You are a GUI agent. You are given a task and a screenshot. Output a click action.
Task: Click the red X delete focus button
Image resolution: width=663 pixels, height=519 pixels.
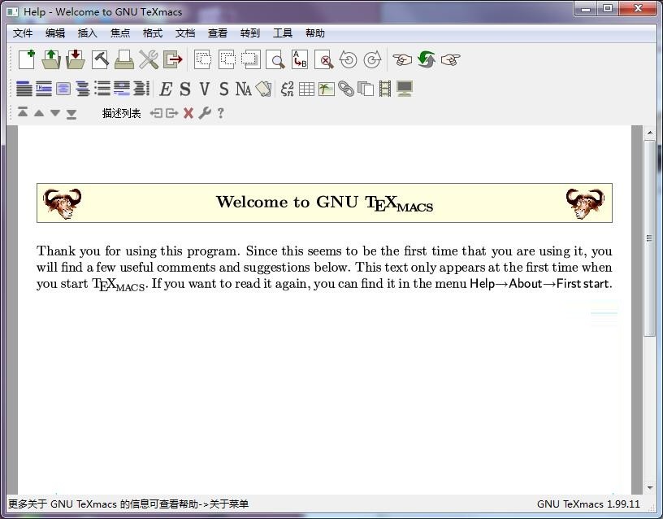pyautogui.click(x=188, y=113)
